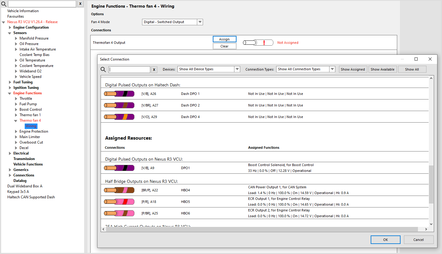This screenshot has width=442, height=254.
Task: Expand the Thermo fan 1 tree node
Action: coord(16,115)
